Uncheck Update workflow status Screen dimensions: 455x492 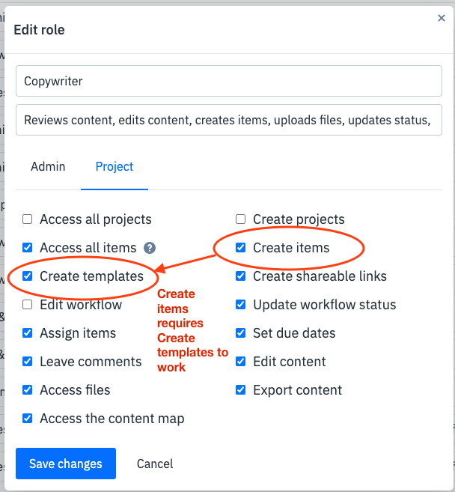point(240,304)
